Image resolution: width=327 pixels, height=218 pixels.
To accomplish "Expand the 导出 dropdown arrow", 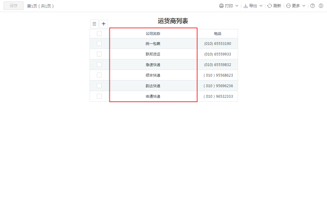I will 261,6.
